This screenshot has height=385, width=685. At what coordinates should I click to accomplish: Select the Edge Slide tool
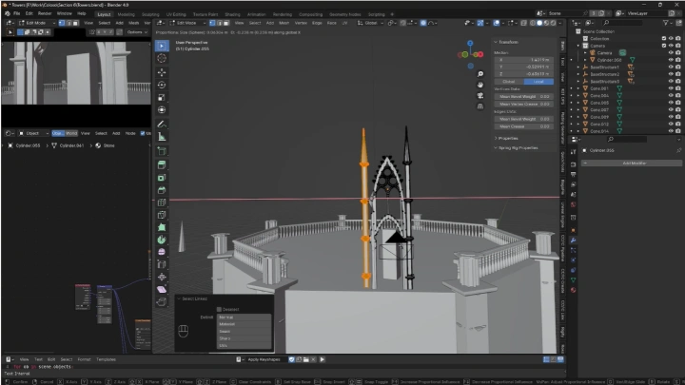pos(162,264)
